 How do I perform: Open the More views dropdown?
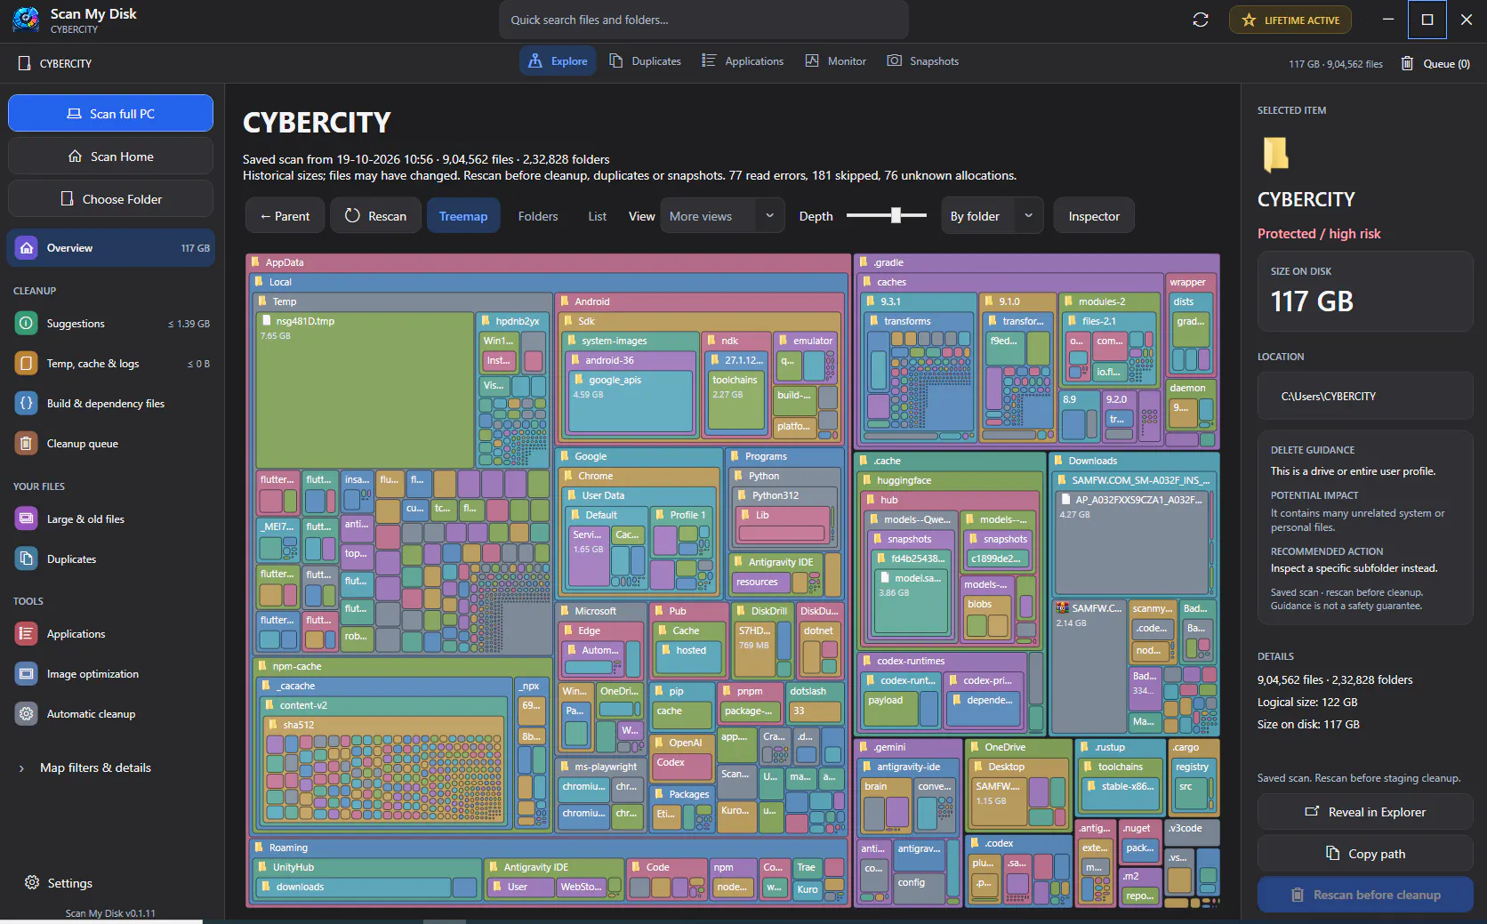(x=722, y=216)
